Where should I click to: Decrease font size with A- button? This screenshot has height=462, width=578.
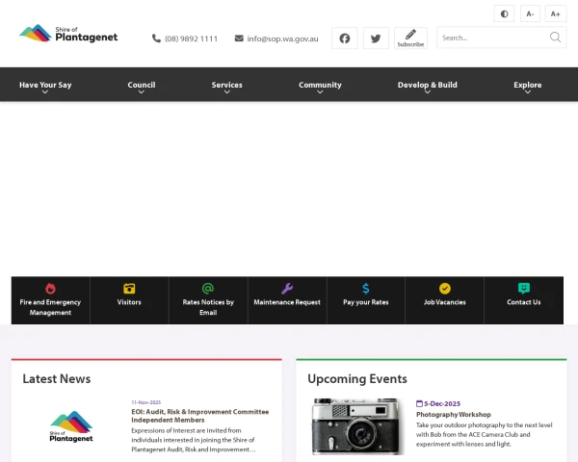point(530,13)
